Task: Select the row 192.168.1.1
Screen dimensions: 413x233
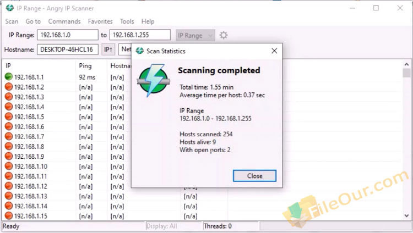Action: (67, 77)
